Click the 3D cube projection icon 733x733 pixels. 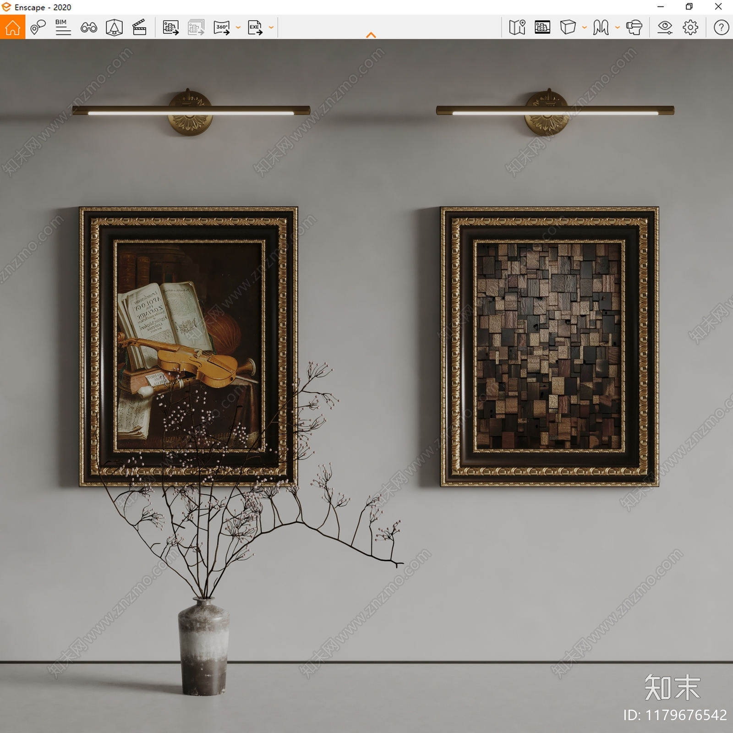tap(568, 27)
